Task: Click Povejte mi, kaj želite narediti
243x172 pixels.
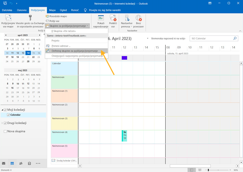Action: 105,10
